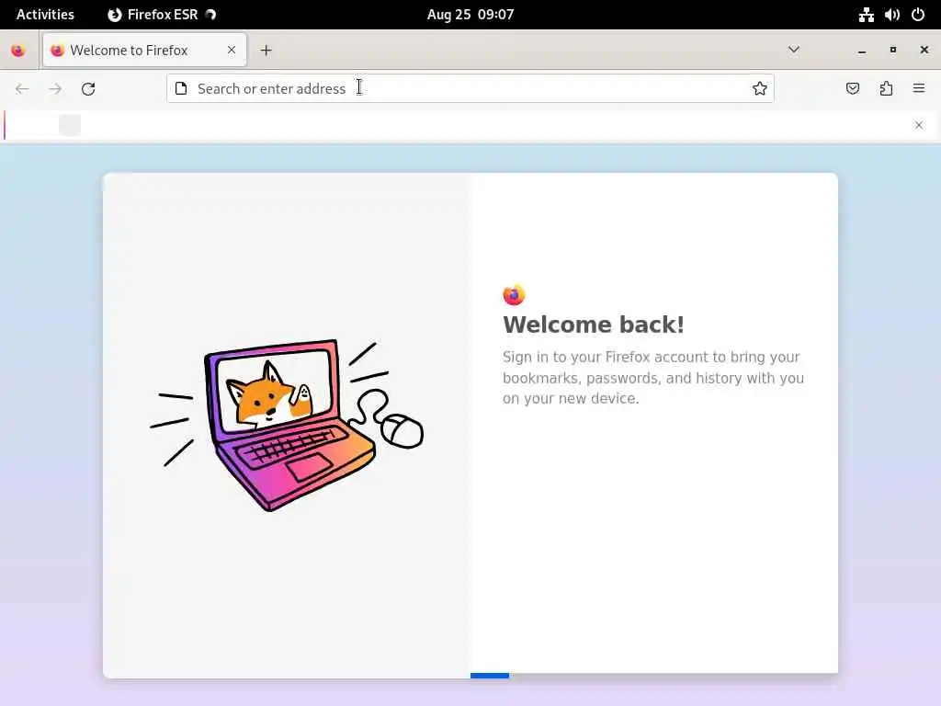
Task: Click the network status icon
Action: [x=866, y=15]
